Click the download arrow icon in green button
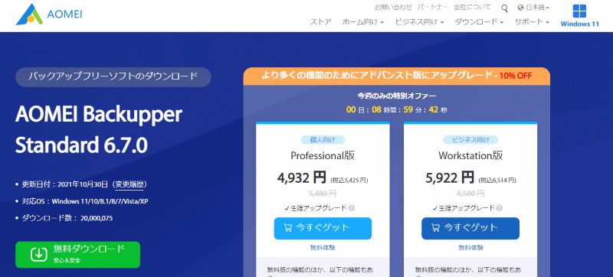613x277 pixels. [x=38, y=254]
